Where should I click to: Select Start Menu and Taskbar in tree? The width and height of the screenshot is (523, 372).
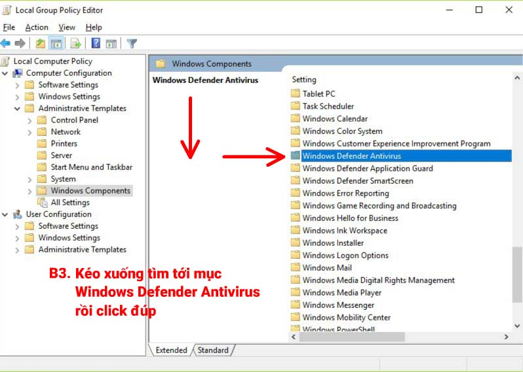pos(91,167)
